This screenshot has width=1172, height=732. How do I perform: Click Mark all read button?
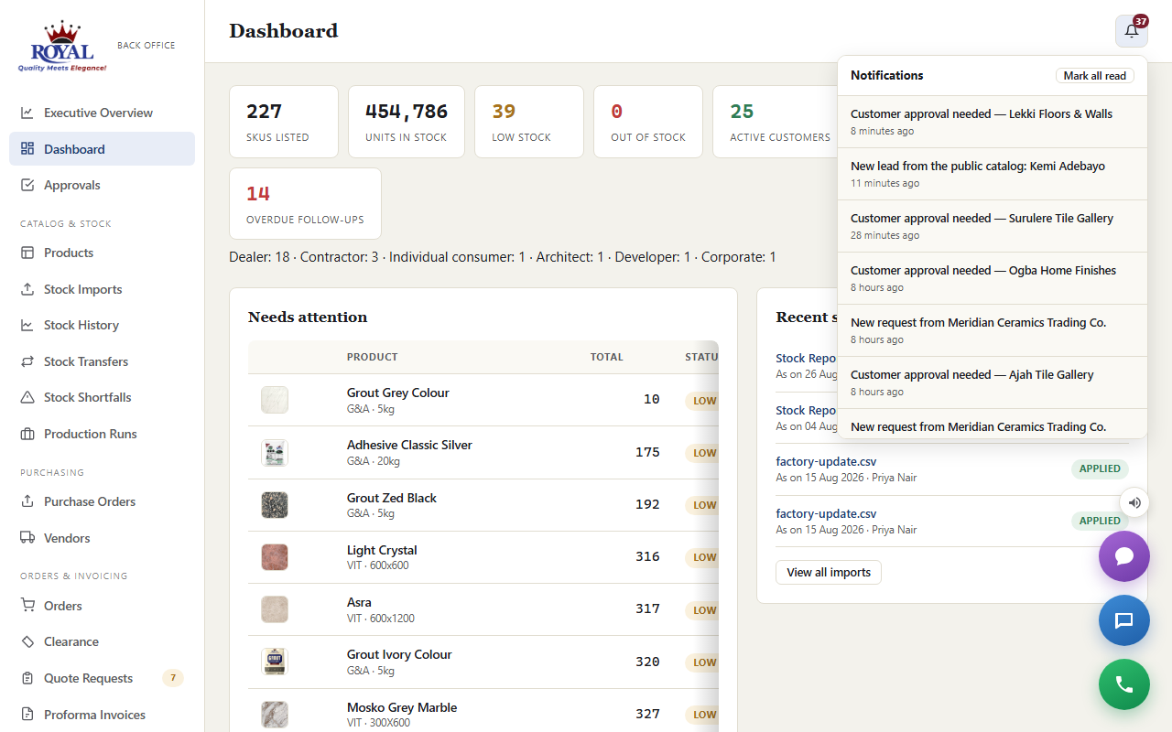pos(1095,76)
